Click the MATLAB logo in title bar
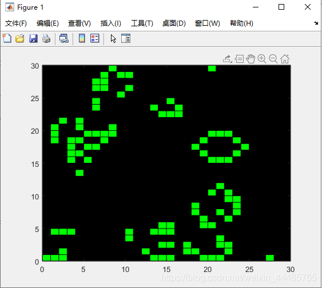322x288 pixels. [x=10, y=7]
